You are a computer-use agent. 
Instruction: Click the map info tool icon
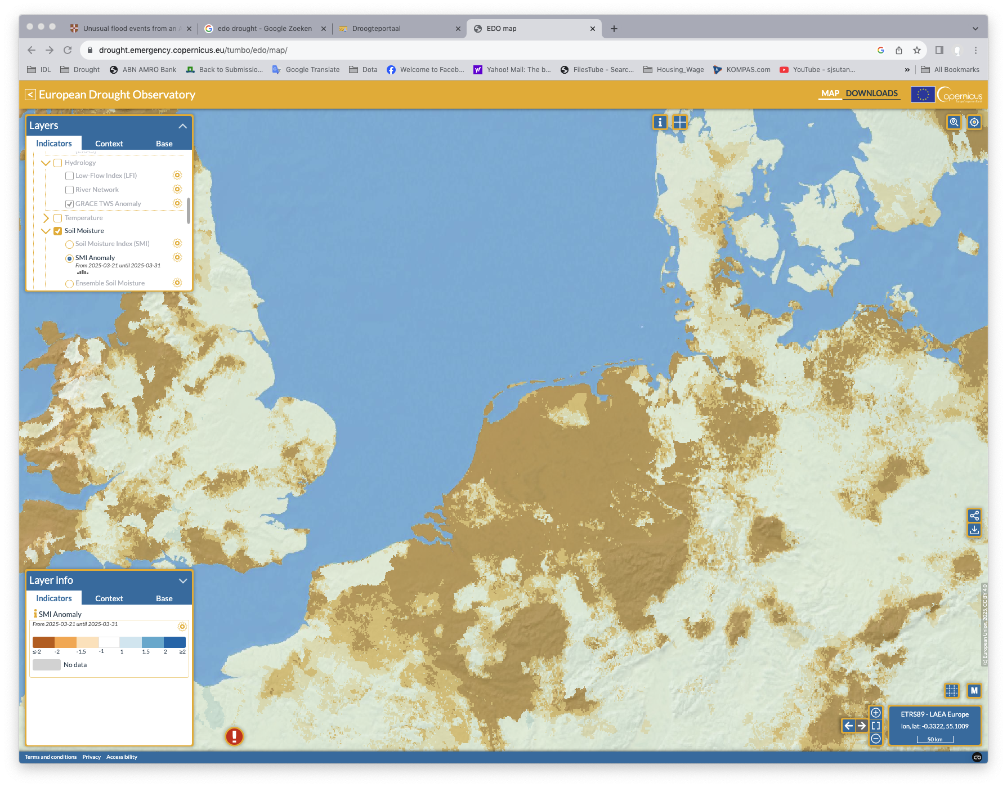660,122
